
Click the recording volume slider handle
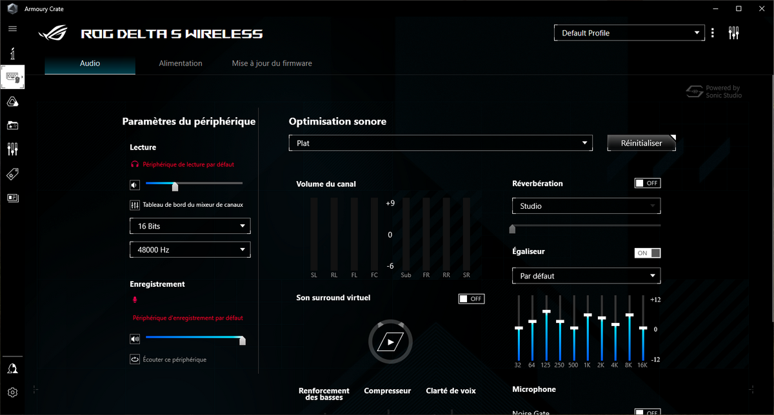point(243,340)
